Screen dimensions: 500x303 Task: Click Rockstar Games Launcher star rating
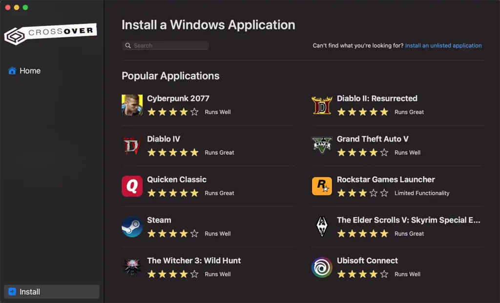tap(363, 193)
